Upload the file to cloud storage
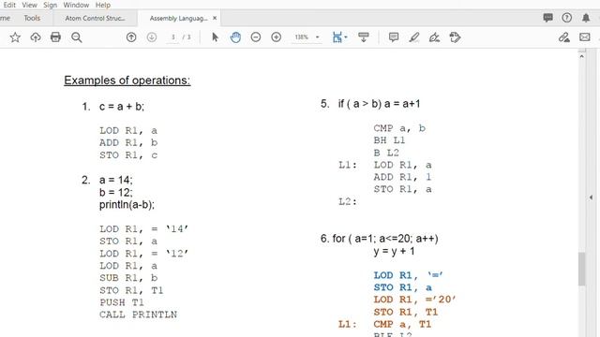Screen dimensions: 600x337 [36, 37]
